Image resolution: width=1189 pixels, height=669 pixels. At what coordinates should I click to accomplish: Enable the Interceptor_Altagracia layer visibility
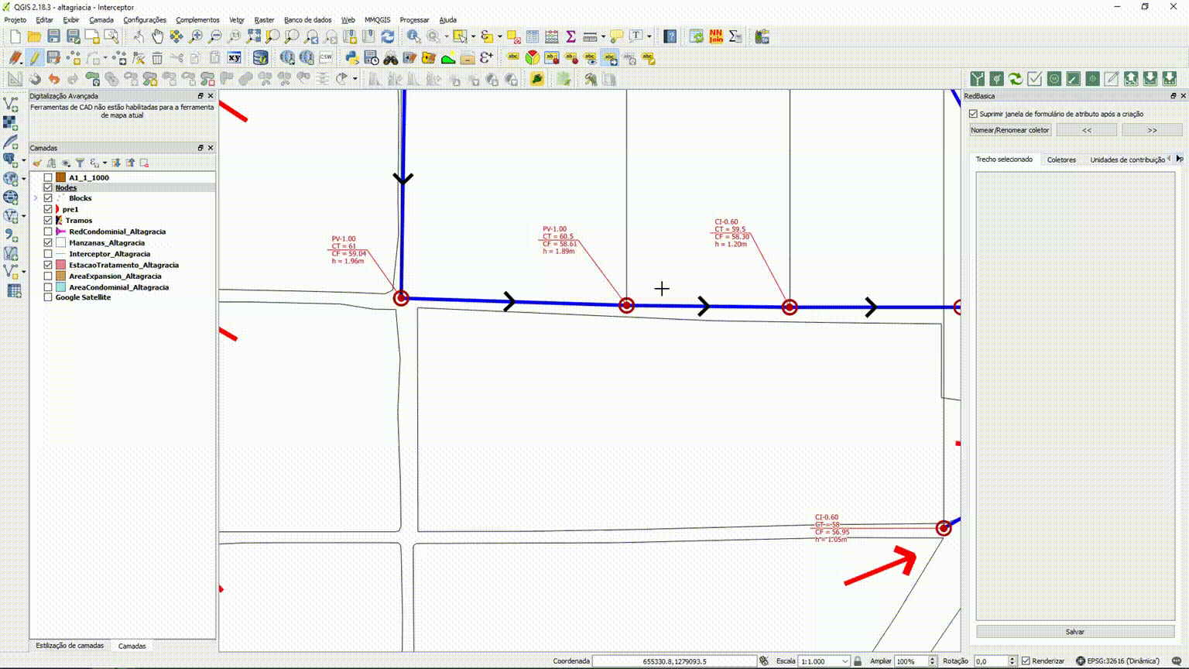[48, 253]
